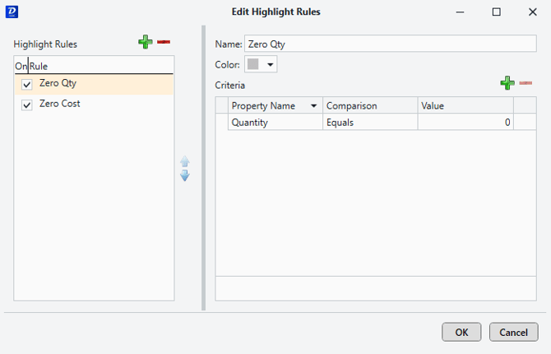Remove selected highlight rule with red minus
551x354 pixels.
164,42
